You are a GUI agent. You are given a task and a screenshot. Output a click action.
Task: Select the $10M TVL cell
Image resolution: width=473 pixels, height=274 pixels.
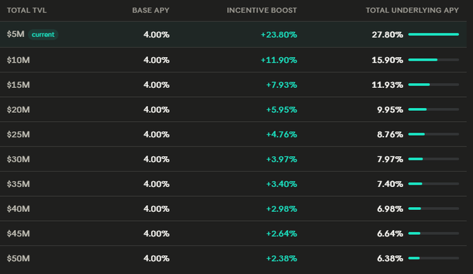click(x=18, y=60)
